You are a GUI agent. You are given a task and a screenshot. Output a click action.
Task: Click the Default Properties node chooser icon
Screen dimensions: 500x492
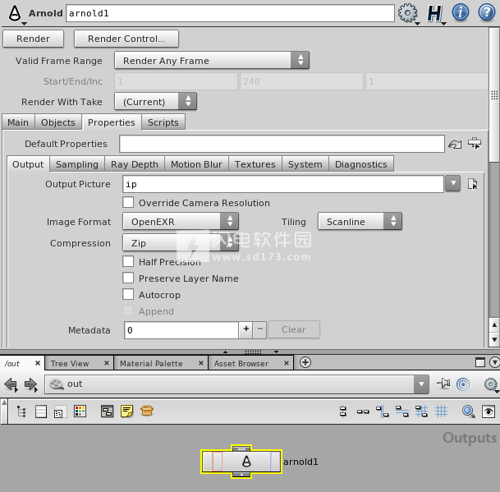(475, 144)
